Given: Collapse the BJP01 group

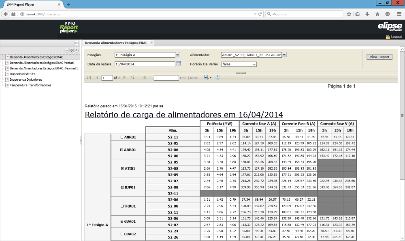Looking at the screenshot, I should (122, 187).
